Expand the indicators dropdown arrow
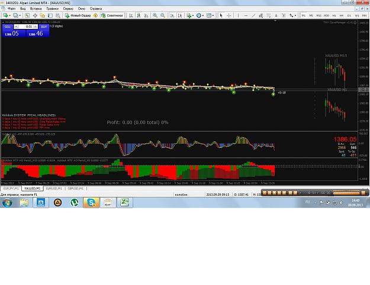This screenshot has width=370, height=285. [x=193, y=15]
